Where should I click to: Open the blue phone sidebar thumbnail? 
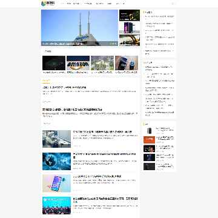click(149, 157)
